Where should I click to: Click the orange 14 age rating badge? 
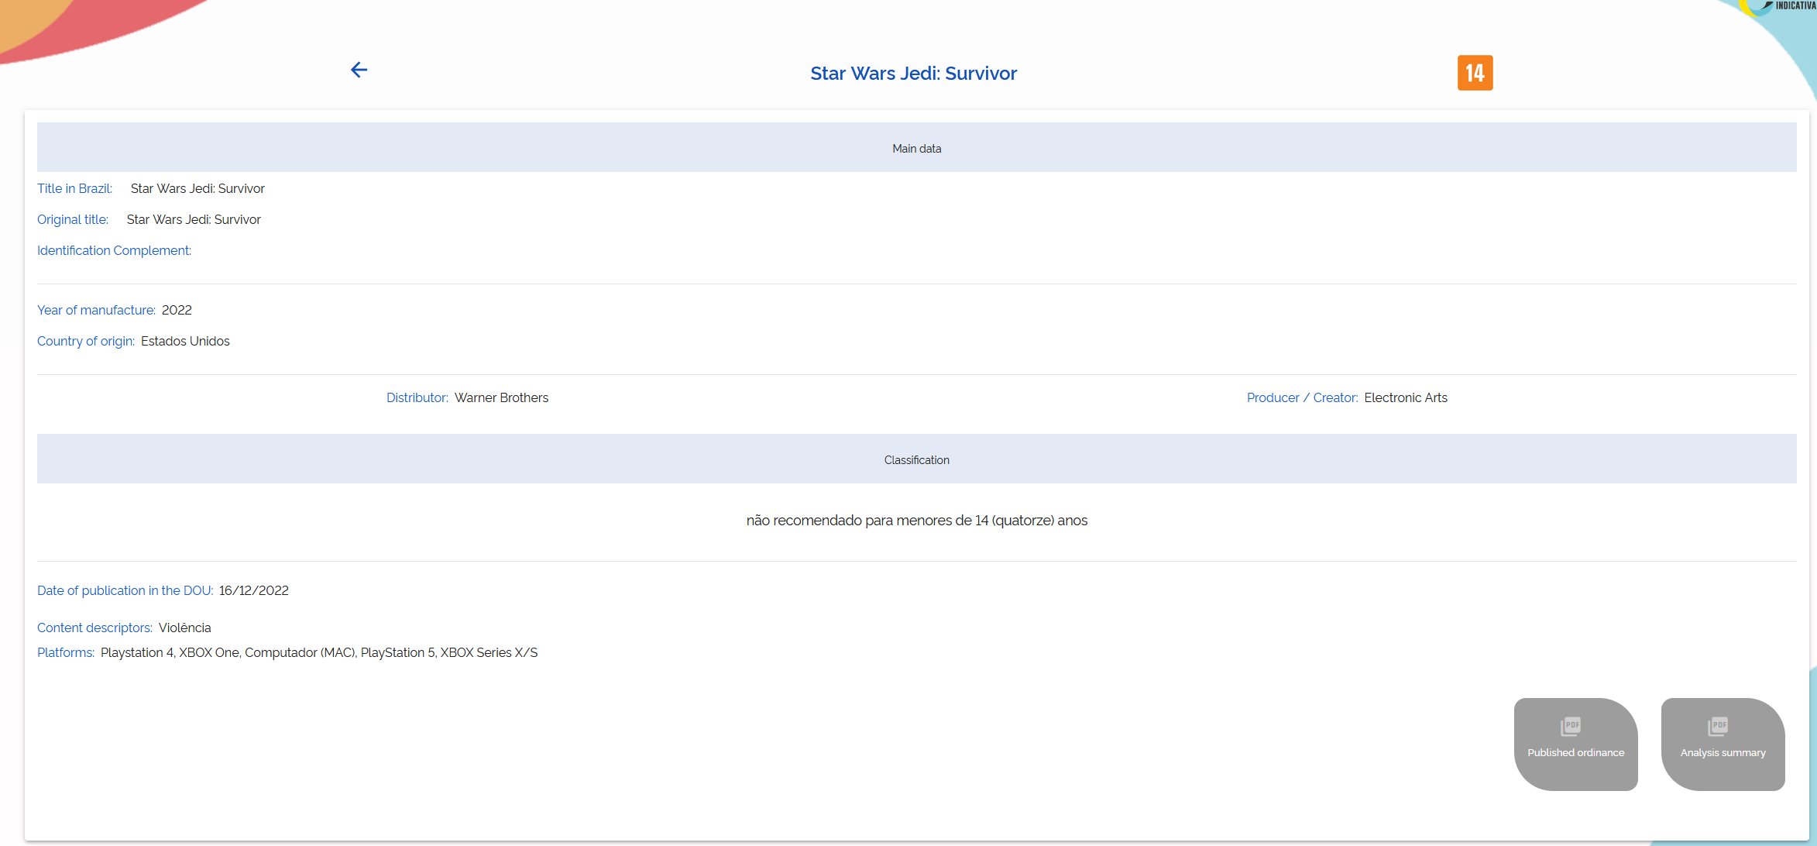1475,73
